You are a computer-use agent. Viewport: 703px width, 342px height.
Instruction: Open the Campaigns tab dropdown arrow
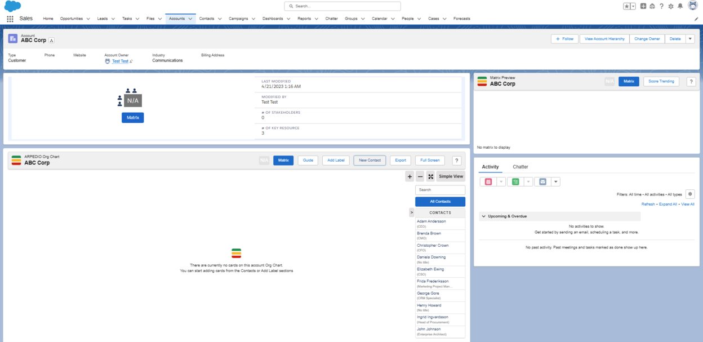point(254,19)
